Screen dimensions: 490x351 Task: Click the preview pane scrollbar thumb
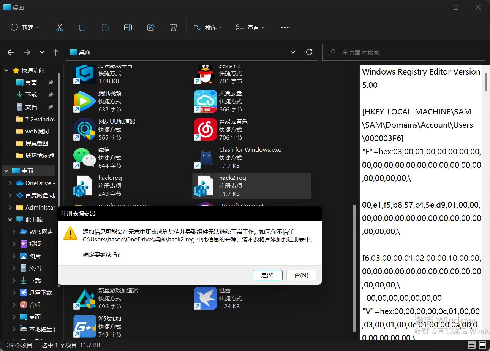[485, 82]
